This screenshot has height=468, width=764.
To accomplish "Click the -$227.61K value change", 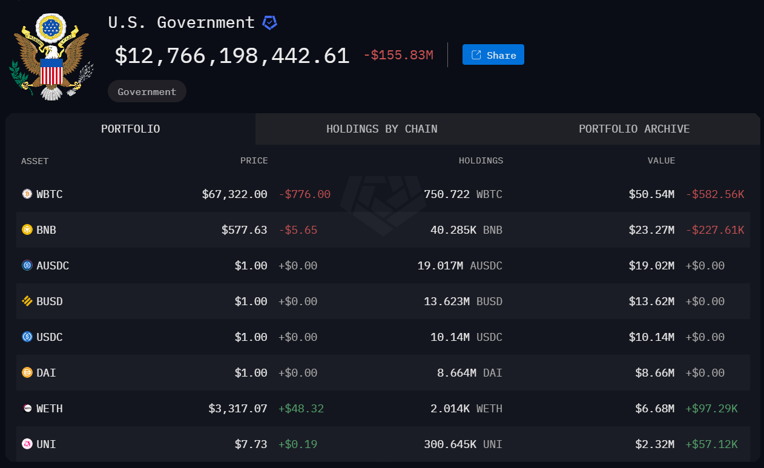I will pyautogui.click(x=715, y=230).
